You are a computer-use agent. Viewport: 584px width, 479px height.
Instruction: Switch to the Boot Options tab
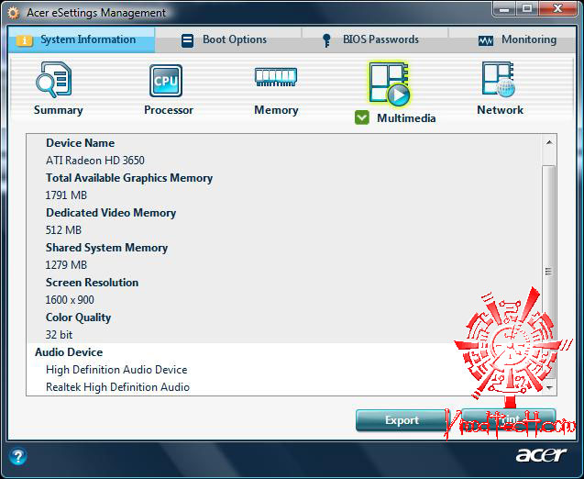click(228, 39)
